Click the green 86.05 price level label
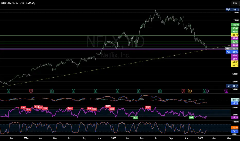 coord(235,42)
